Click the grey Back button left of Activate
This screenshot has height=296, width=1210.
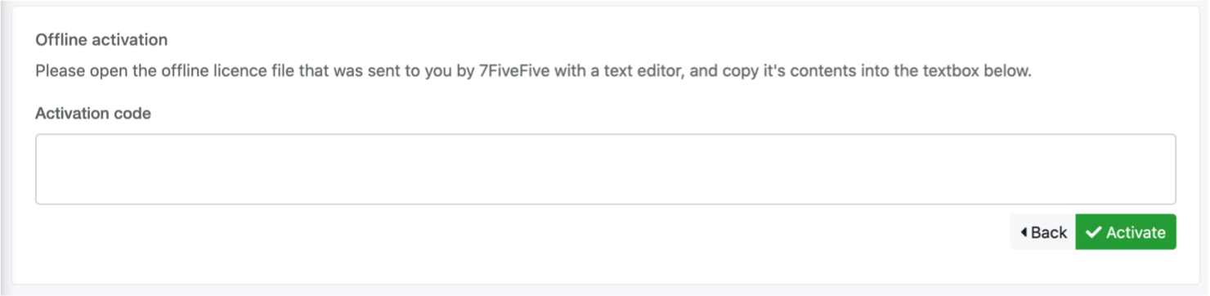coord(1043,232)
